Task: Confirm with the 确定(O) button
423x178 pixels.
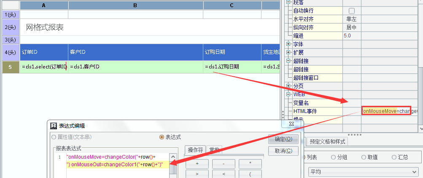Action: [x=283, y=139]
